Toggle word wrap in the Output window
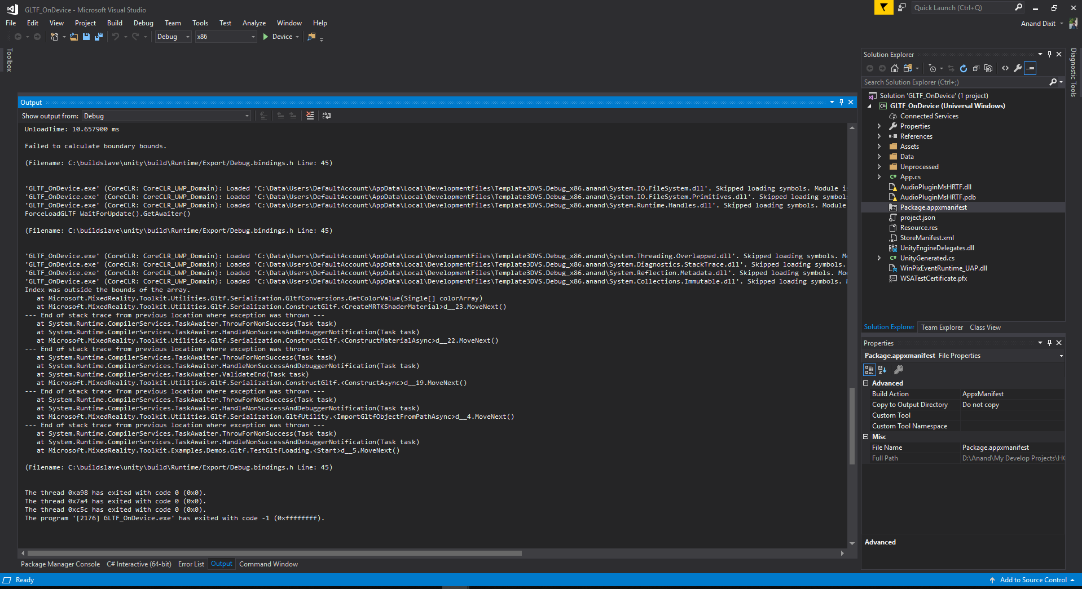Viewport: 1082px width, 589px height. (327, 116)
